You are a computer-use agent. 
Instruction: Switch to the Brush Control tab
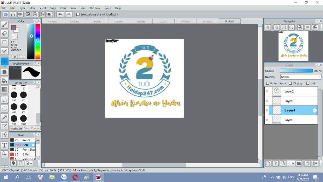pyautogui.click(x=32, y=128)
